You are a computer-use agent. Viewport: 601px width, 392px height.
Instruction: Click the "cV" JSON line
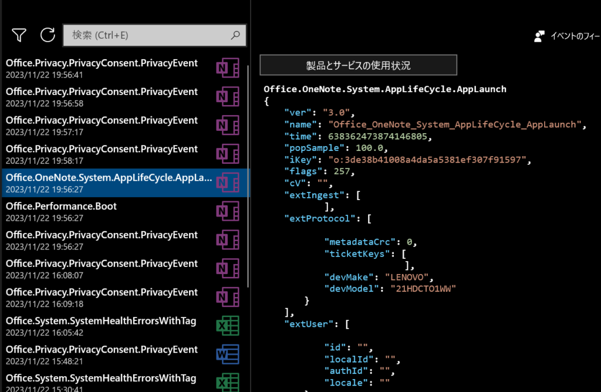(308, 183)
